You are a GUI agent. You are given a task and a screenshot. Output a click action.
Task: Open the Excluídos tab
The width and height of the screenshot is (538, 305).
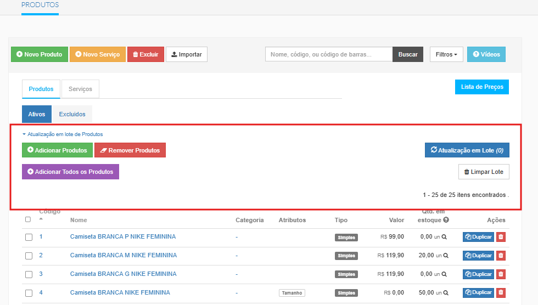tap(72, 114)
